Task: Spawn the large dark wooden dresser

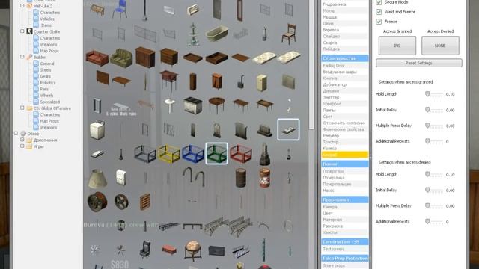Action: click(x=144, y=58)
